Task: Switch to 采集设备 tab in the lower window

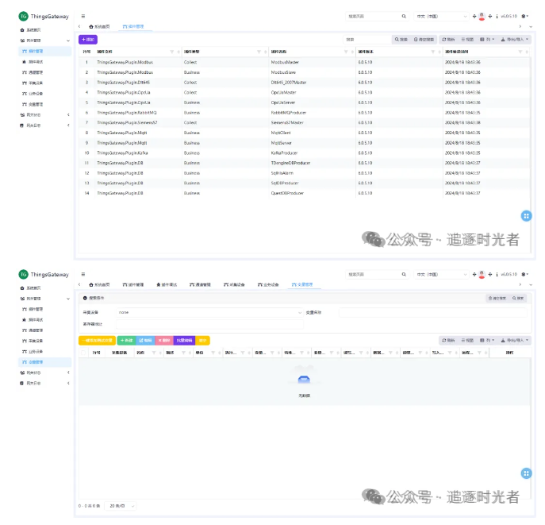Action: [x=234, y=285]
